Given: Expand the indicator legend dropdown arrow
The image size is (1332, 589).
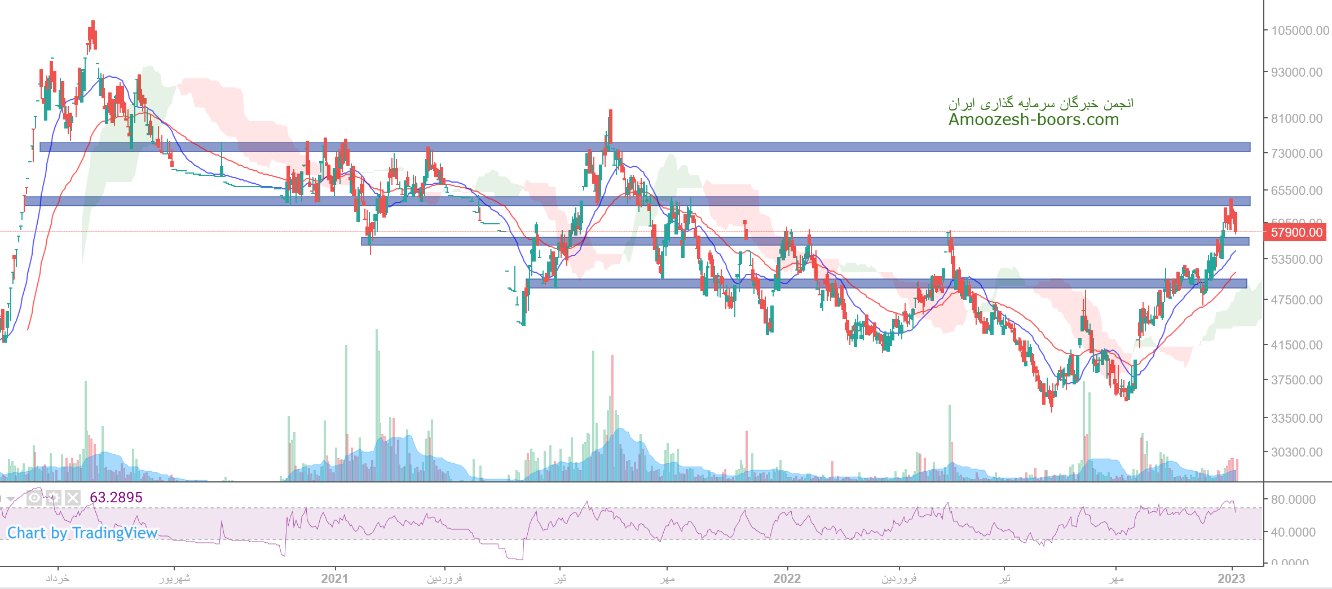Looking at the screenshot, I should point(10,499).
